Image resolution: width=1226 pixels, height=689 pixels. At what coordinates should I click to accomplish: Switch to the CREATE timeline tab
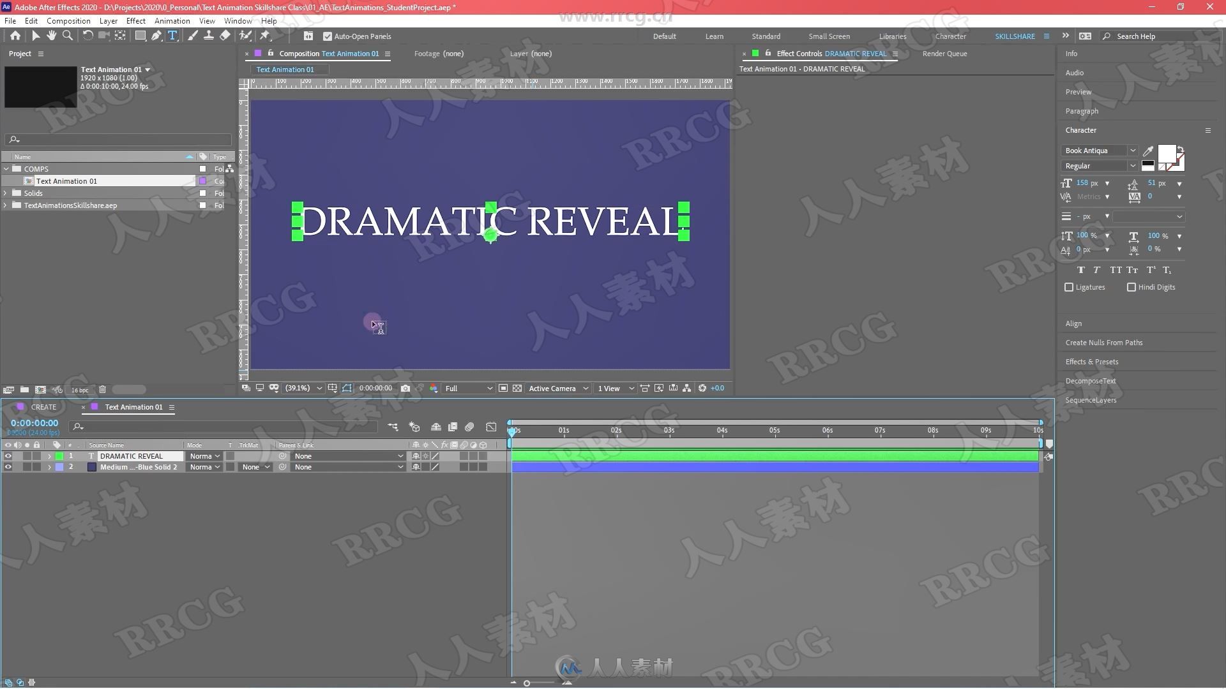pyautogui.click(x=43, y=407)
